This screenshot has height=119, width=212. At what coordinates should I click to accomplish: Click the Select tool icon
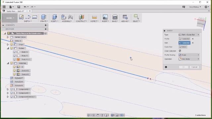click(136, 17)
